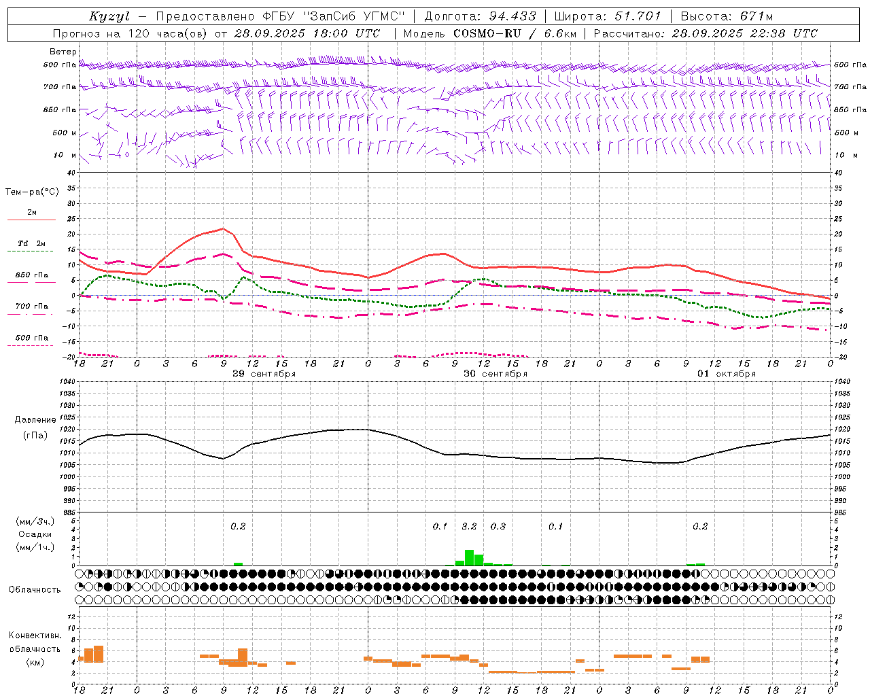
Task: Select the "Широта: 51.701" header field
Action: click(608, 16)
